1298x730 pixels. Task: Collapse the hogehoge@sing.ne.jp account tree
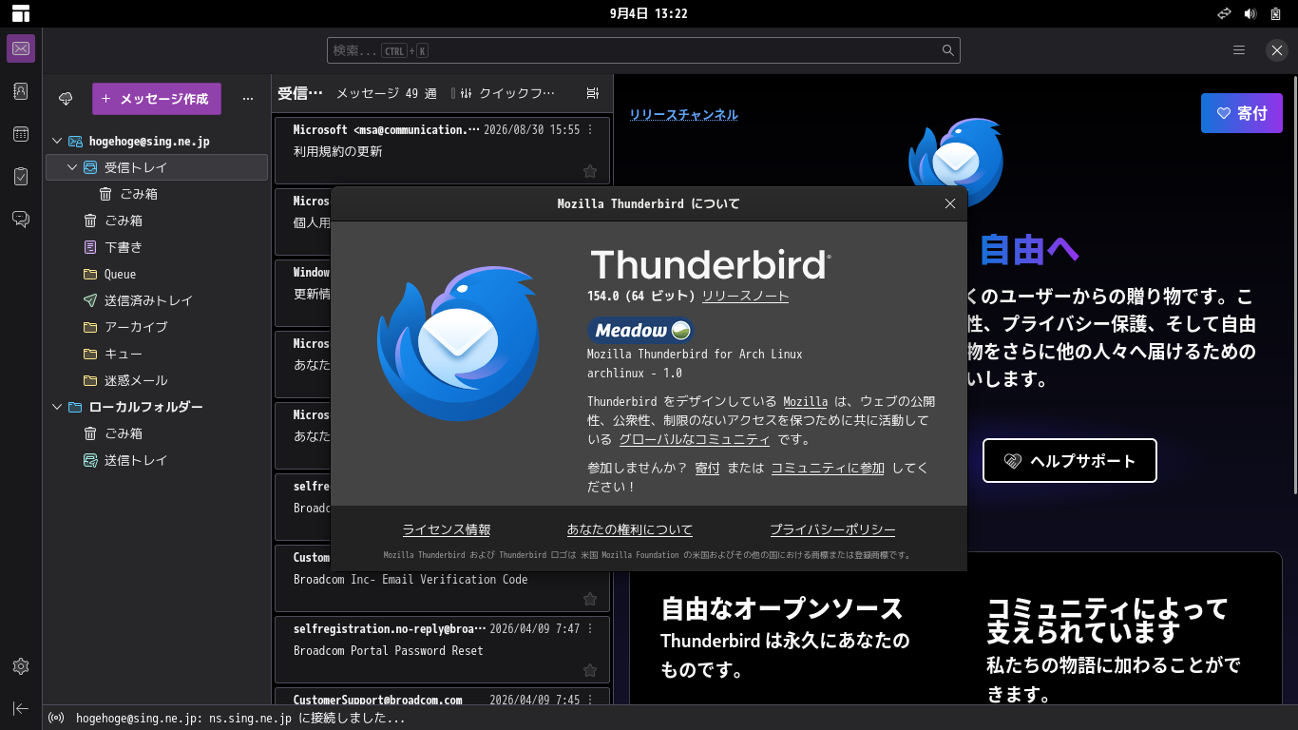(57, 141)
